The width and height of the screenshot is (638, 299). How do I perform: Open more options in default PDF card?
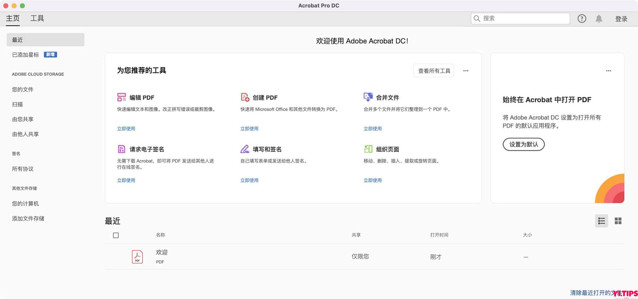608,71
